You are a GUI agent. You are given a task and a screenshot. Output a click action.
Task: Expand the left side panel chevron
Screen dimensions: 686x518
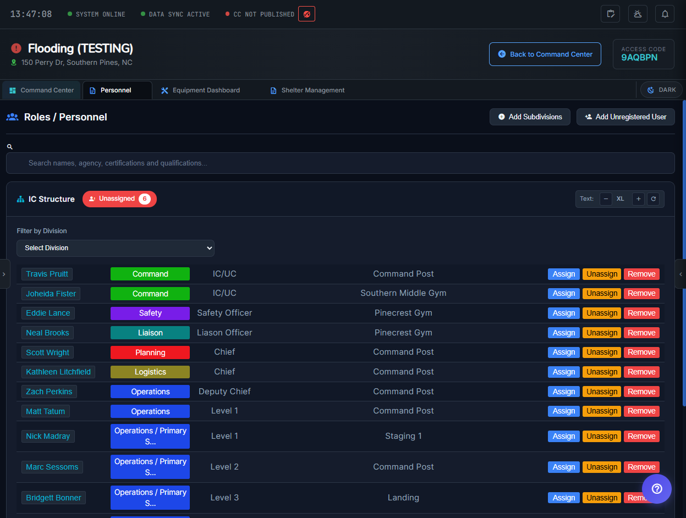[x=4, y=274]
